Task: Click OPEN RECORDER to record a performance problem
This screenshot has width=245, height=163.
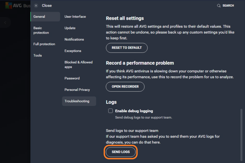Action: tap(125, 87)
